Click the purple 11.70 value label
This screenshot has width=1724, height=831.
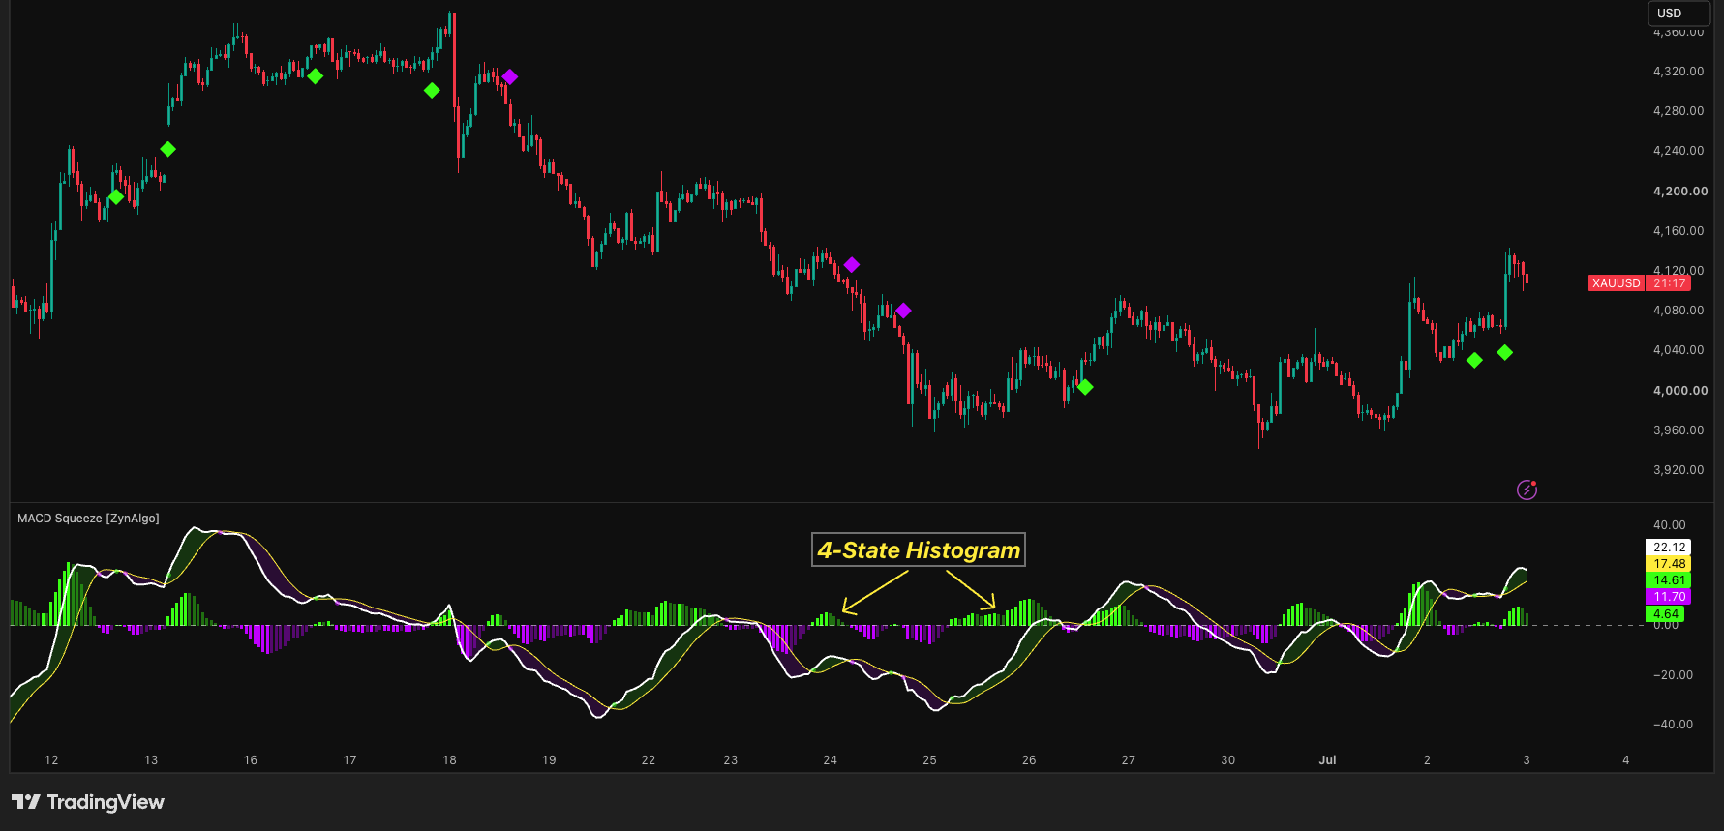pyautogui.click(x=1669, y=597)
